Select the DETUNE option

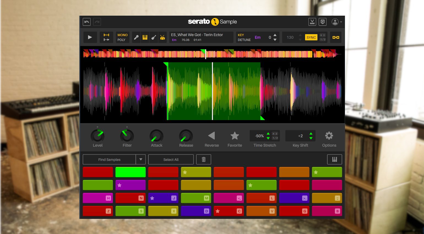[244, 40]
